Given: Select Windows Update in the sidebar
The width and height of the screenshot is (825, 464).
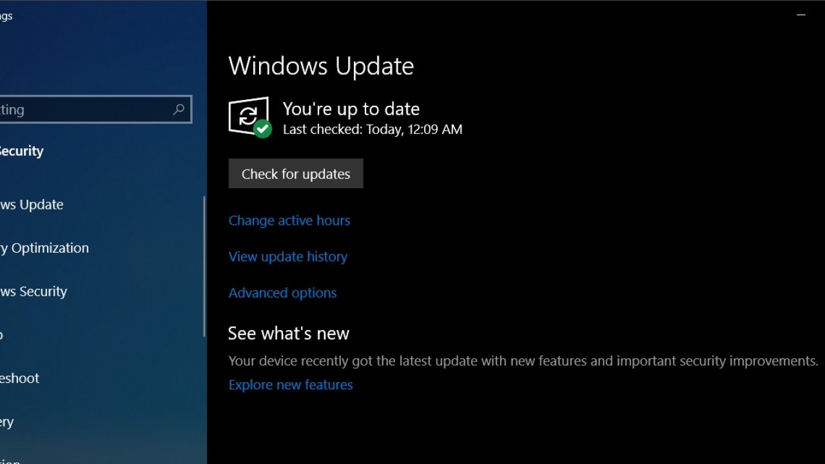Looking at the screenshot, I should (x=32, y=205).
